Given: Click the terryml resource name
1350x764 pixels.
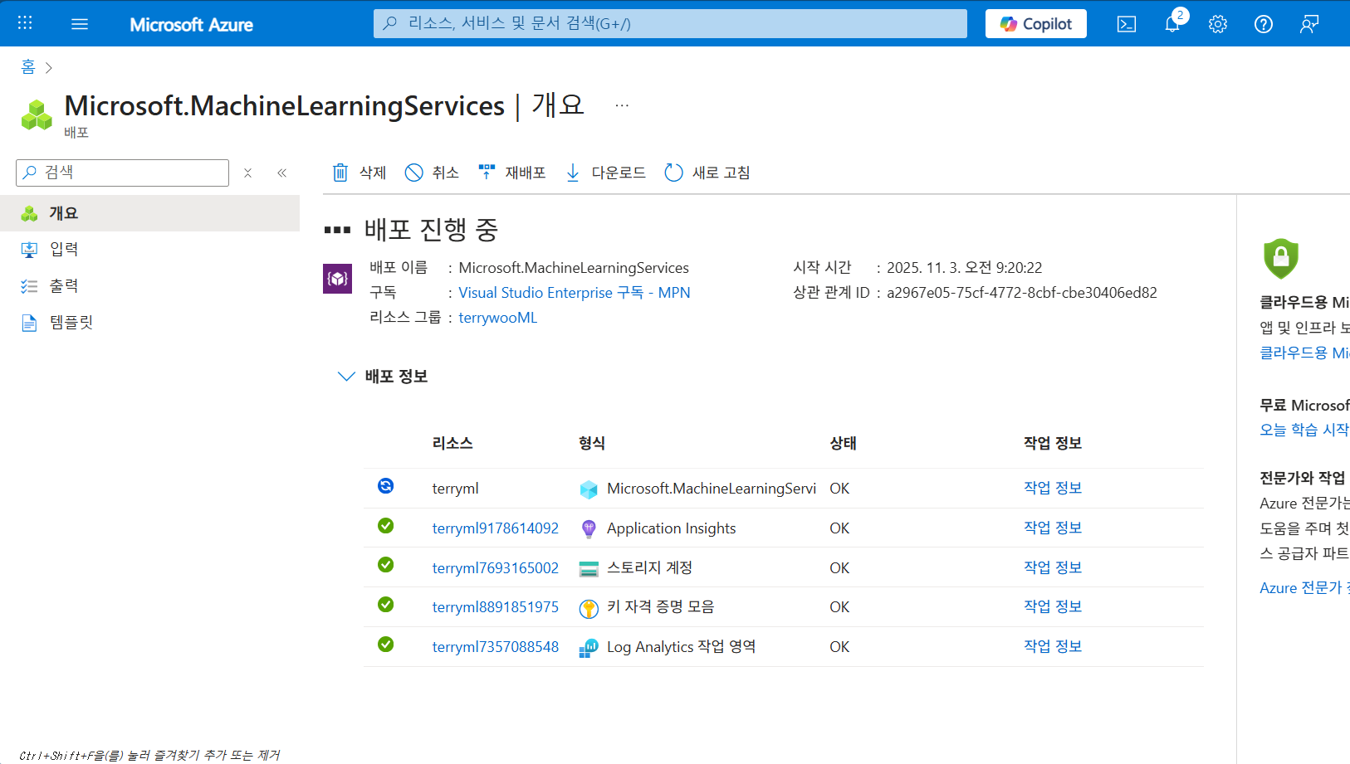Looking at the screenshot, I should [x=455, y=489].
